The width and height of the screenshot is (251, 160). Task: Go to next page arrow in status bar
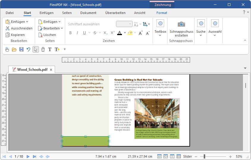coord(28,156)
